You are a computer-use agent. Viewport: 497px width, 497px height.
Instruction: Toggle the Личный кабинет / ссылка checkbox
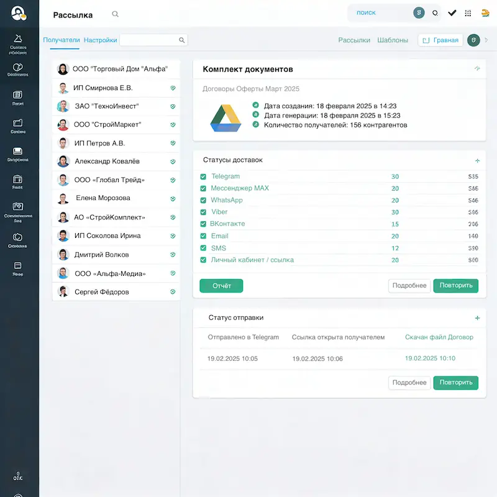click(203, 260)
